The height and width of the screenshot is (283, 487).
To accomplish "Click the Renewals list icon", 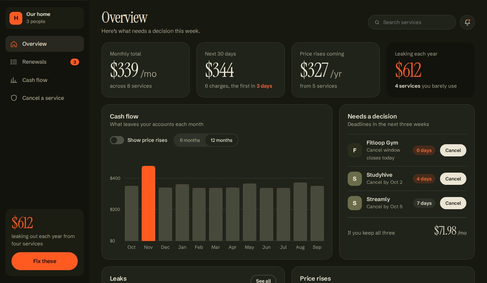I will point(14,62).
